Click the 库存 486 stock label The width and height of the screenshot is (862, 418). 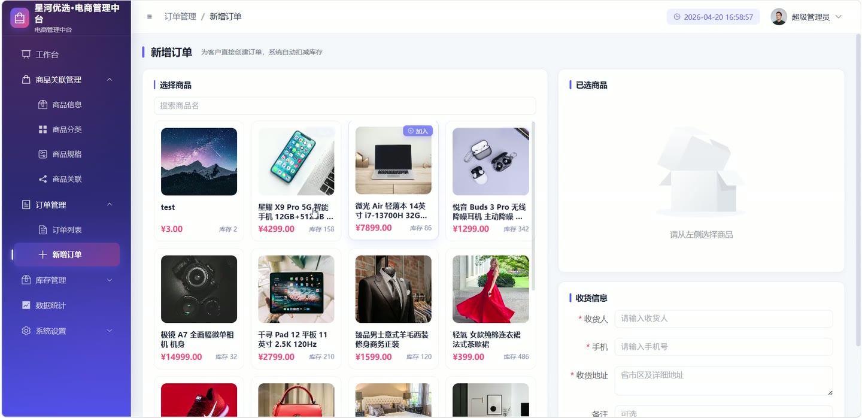[516, 357]
